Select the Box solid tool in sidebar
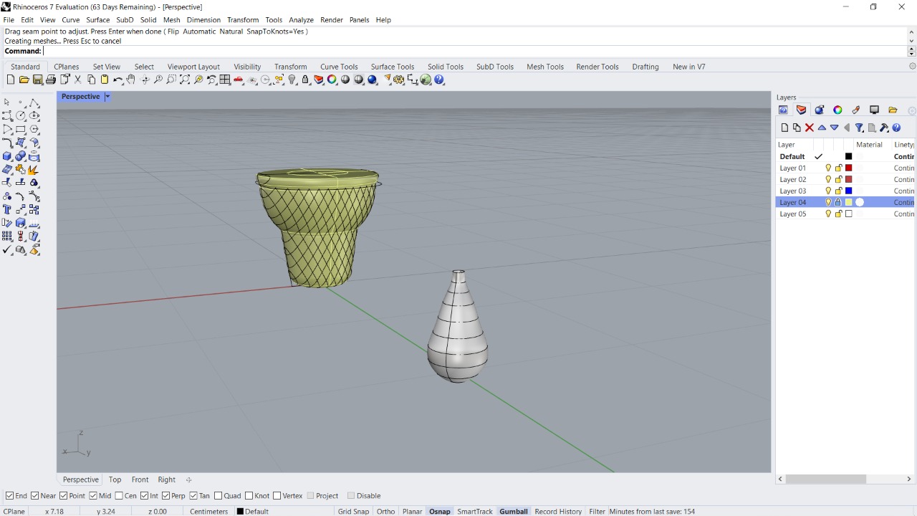Screen dimensions: 917x516 point(7,156)
